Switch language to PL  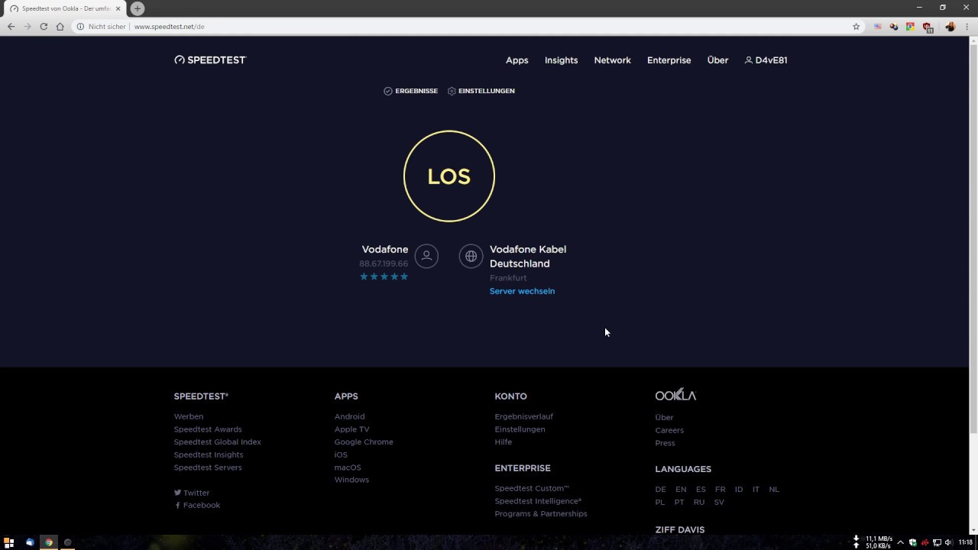[660, 502]
